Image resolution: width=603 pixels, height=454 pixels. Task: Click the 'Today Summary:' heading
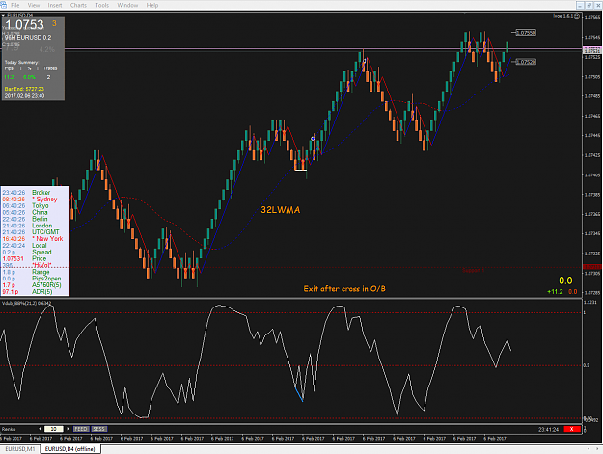click(21, 63)
